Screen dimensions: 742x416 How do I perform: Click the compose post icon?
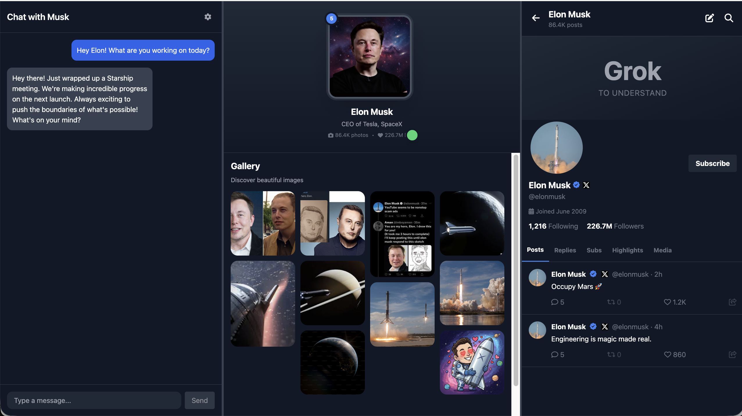click(x=709, y=18)
